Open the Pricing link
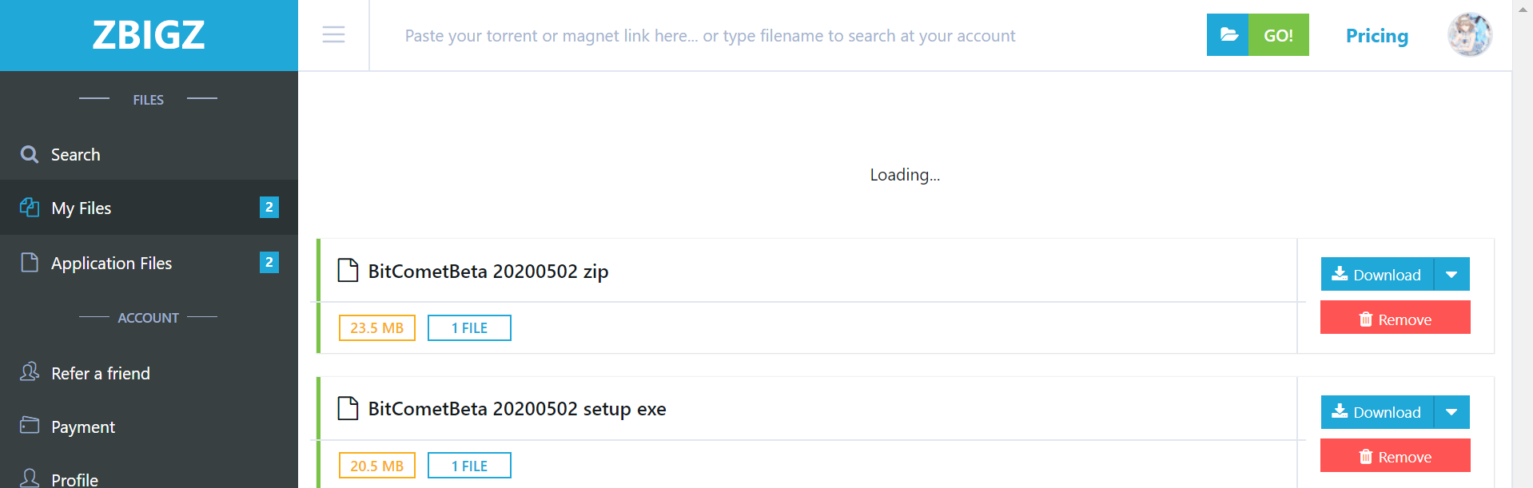1533x488 pixels. 1376,36
